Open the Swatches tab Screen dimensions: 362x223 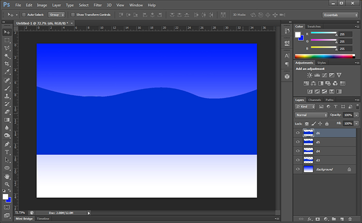tap(314, 26)
